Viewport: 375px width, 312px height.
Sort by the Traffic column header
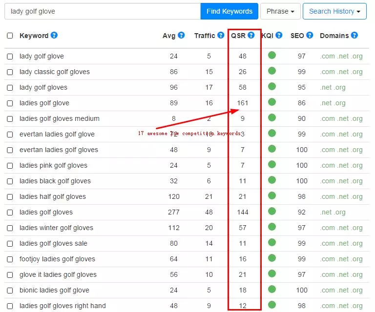pos(205,36)
